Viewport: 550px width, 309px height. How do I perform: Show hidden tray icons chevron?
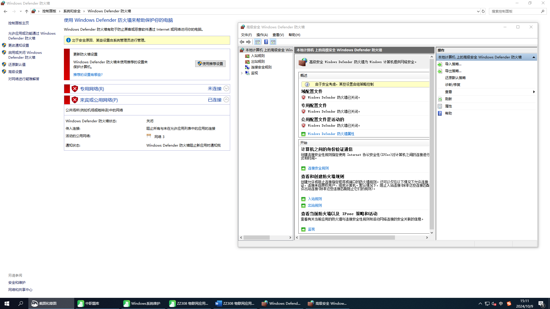pos(480,304)
